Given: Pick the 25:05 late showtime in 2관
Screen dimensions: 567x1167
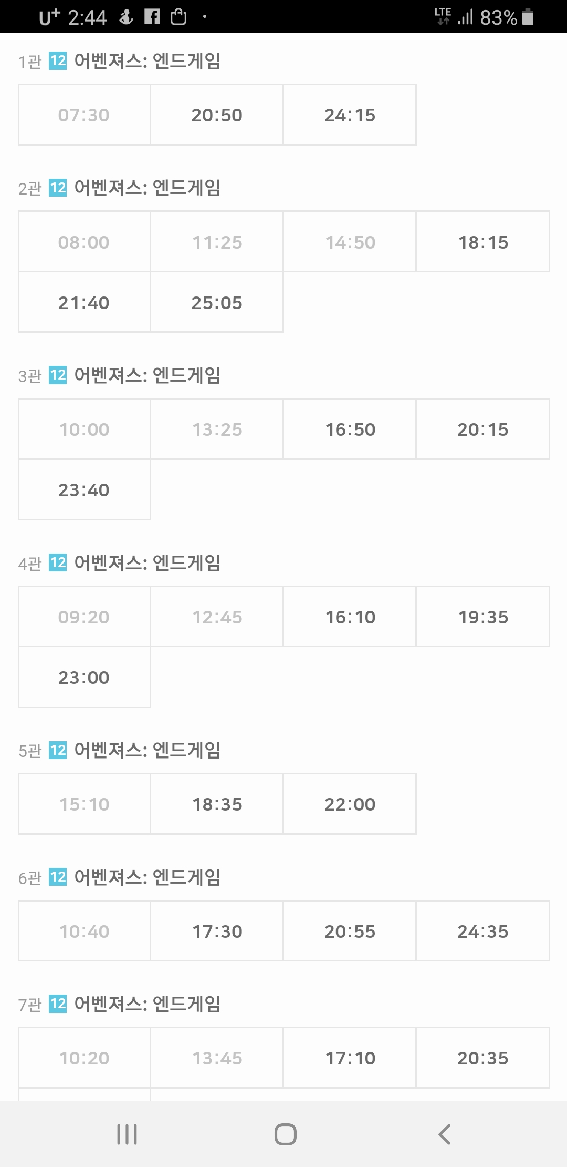Looking at the screenshot, I should pos(217,302).
